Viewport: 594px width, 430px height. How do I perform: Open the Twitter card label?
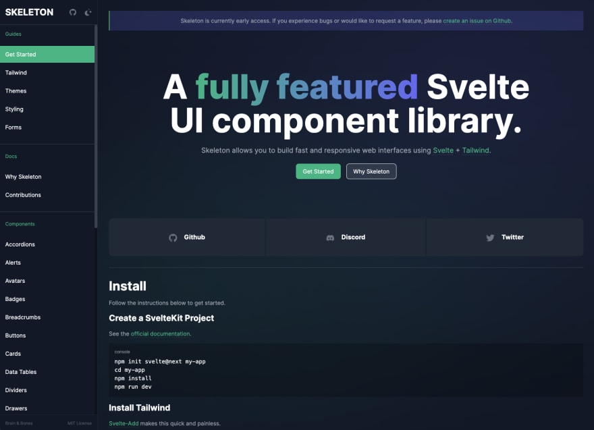coord(512,237)
